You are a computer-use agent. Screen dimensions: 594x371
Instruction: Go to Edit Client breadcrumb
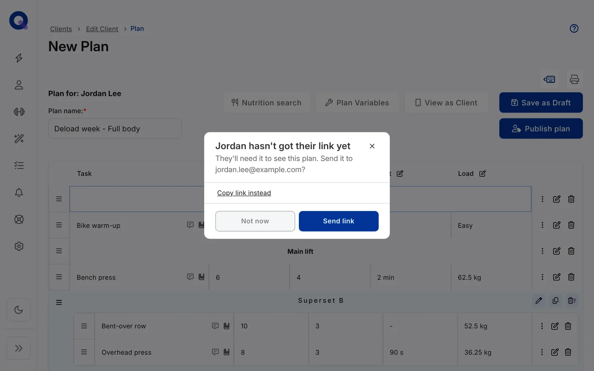point(102,29)
